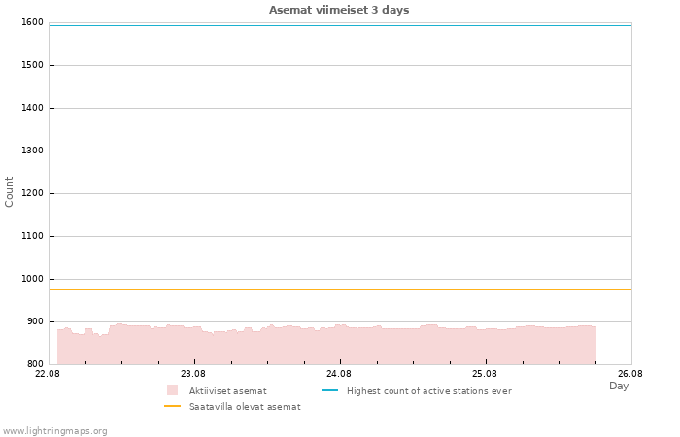Click the pink active stations area in chart
This screenshot has width=680, height=437.
pos(326,347)
